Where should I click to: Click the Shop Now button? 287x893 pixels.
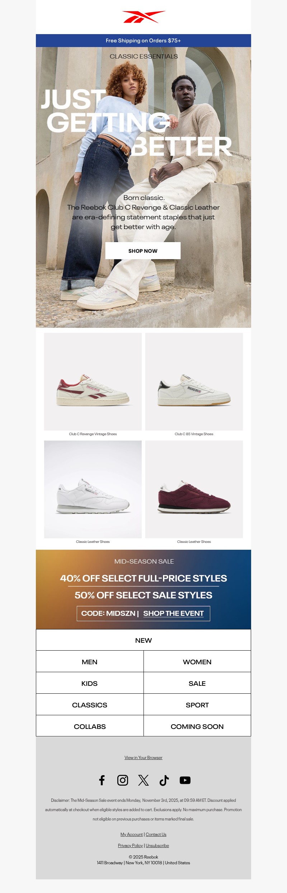click(143, 251)
